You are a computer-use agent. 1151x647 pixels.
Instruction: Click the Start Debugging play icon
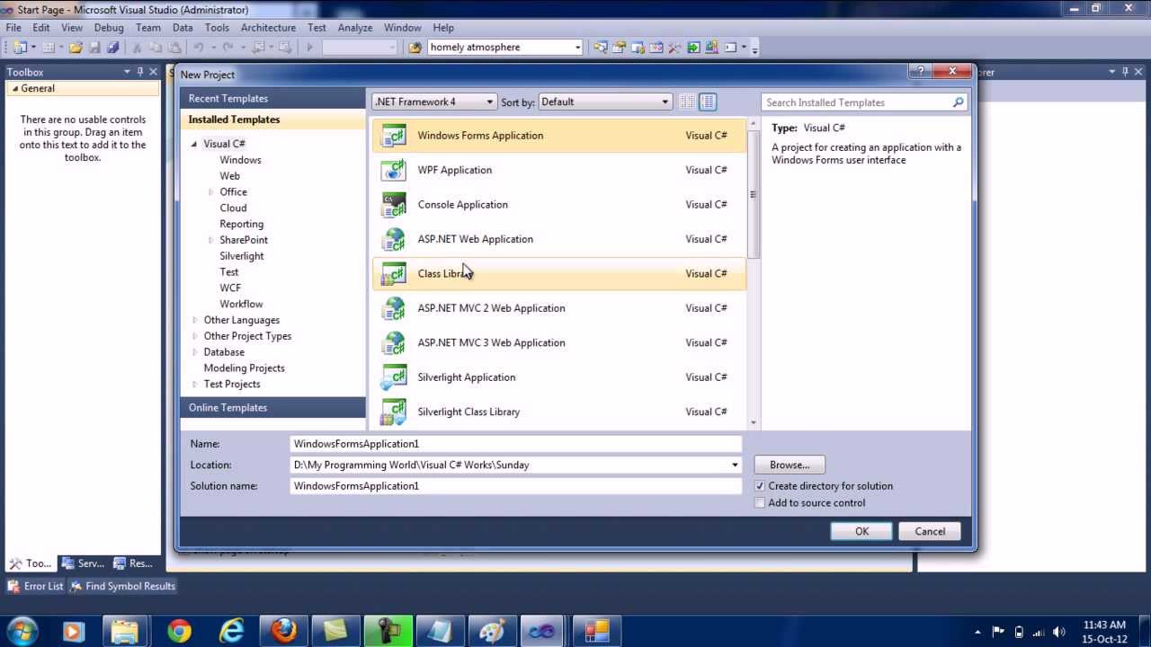[x=309, y=47]
